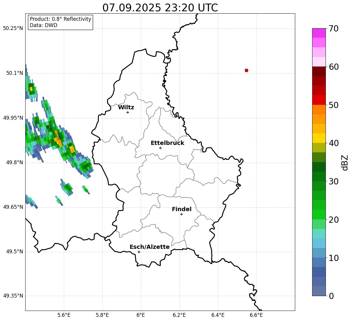
Task: Click the bright red colorbar segment above 50
Action: coord(319,100)
